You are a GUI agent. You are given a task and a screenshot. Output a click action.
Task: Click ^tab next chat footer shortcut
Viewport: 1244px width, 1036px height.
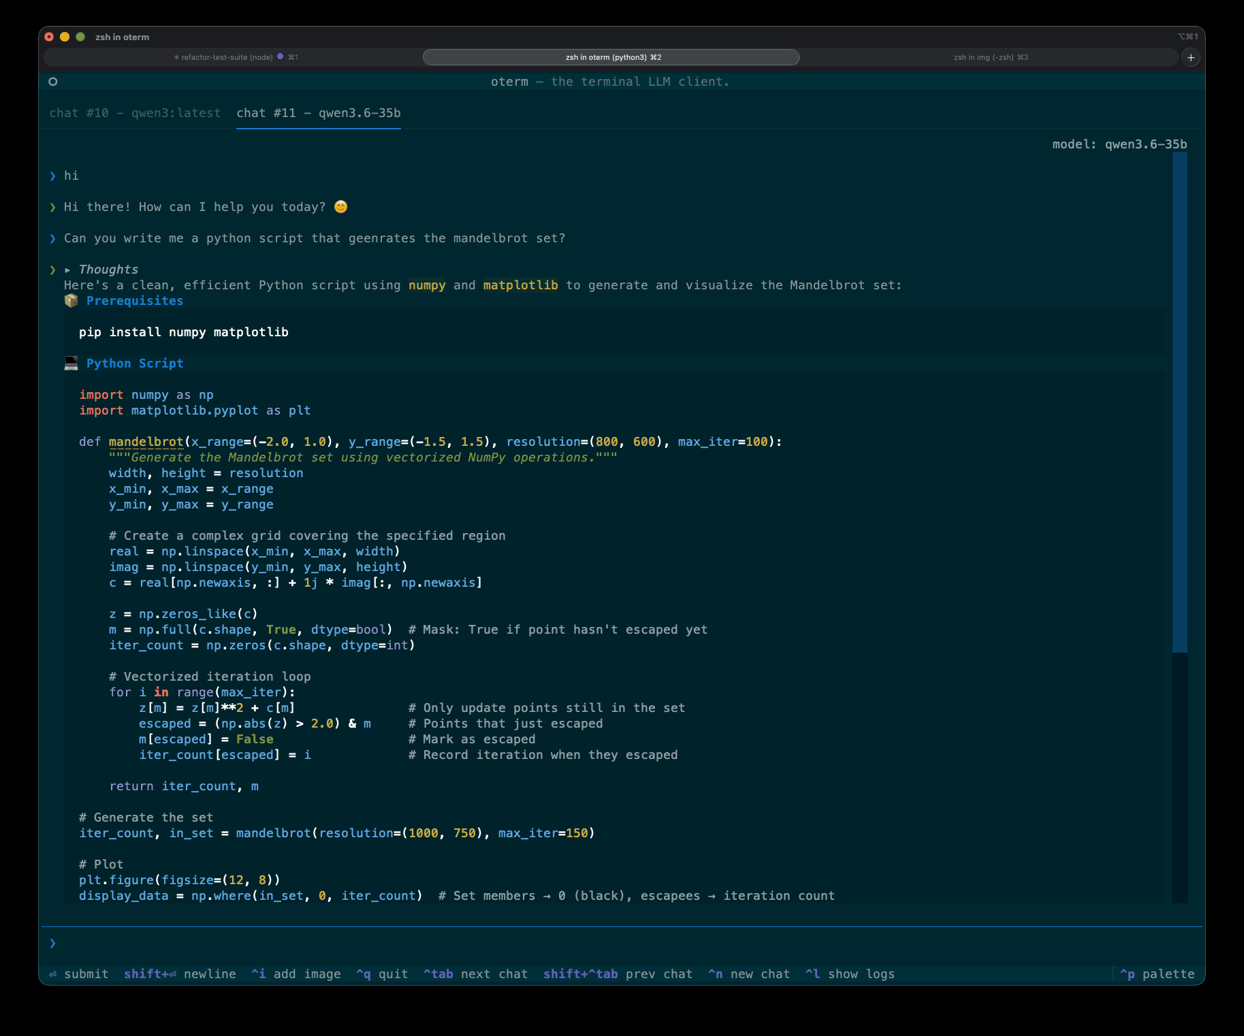475,974
